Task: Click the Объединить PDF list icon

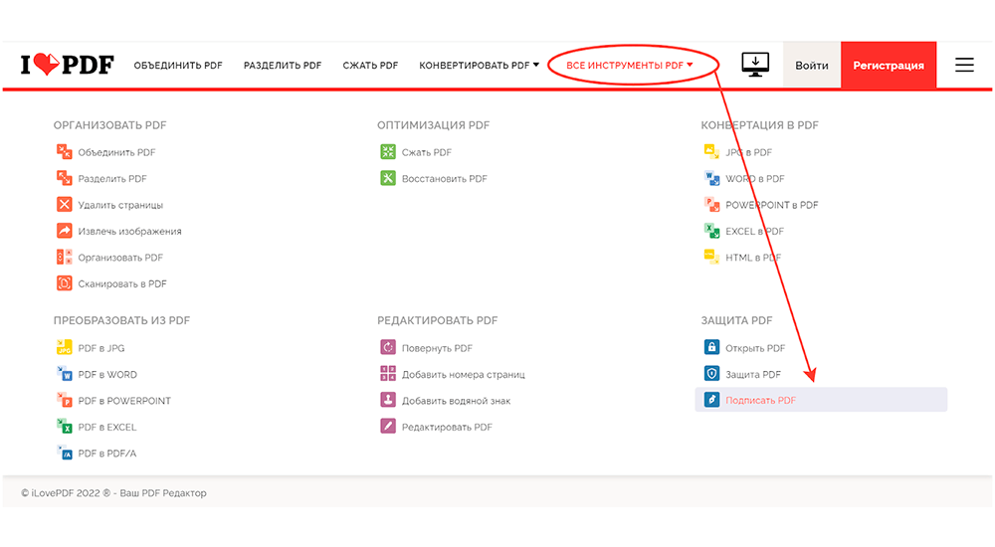Action: (x=64, y=151)
